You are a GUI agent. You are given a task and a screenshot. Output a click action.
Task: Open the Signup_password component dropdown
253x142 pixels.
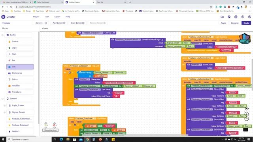(176, 47)
